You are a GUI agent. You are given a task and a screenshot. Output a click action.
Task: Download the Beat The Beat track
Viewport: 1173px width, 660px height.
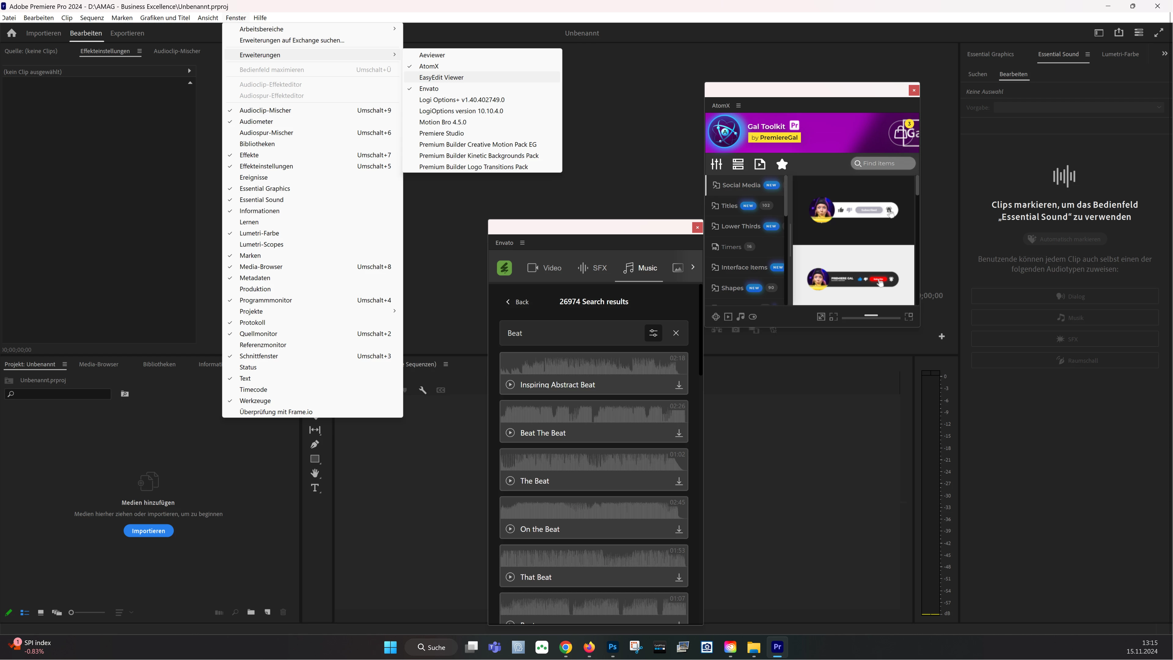point(678,433)
